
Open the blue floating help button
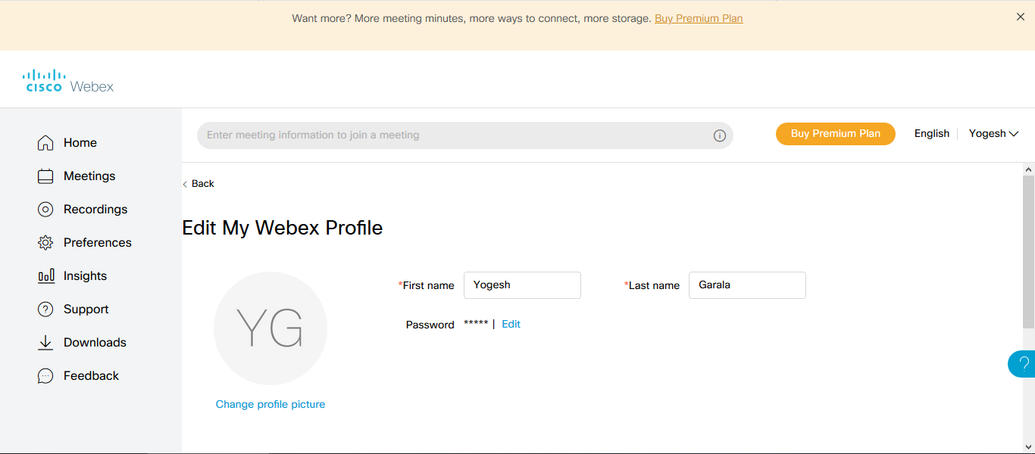pyautogui.click(x=1022, y=364)
